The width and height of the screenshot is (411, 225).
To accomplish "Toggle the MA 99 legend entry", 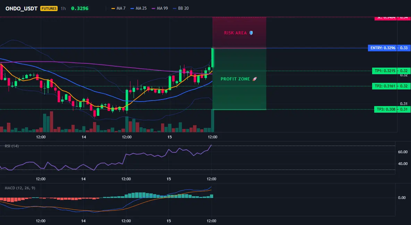I will pos(160,8).
